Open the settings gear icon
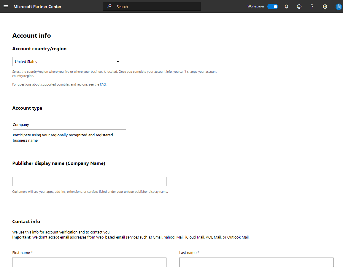This screenshot has height=273, width=343. pos(325,7)
